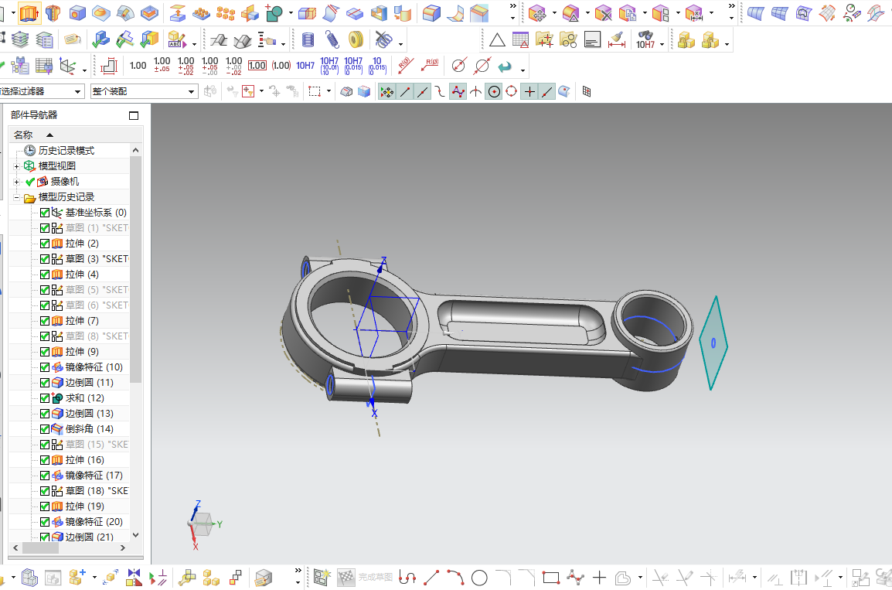Viewport: 892px width, 590px height.
Task: Toggle the intersection snap point icon
Action: [x=475, y=91]
